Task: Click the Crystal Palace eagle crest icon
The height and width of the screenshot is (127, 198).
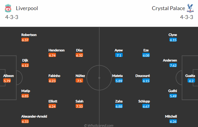Action: (190, 8)
